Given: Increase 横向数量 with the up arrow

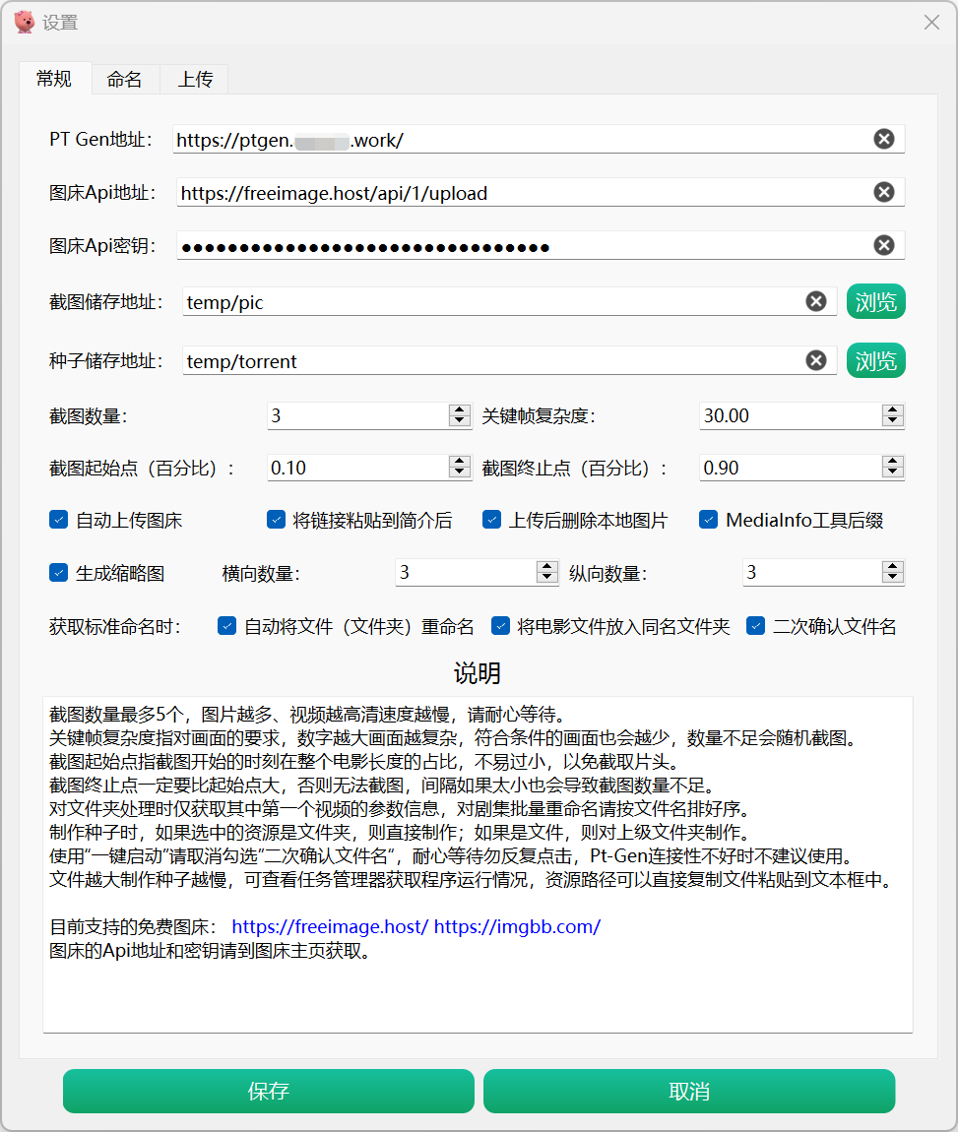Looking at the screenshot, I should 547,566.
